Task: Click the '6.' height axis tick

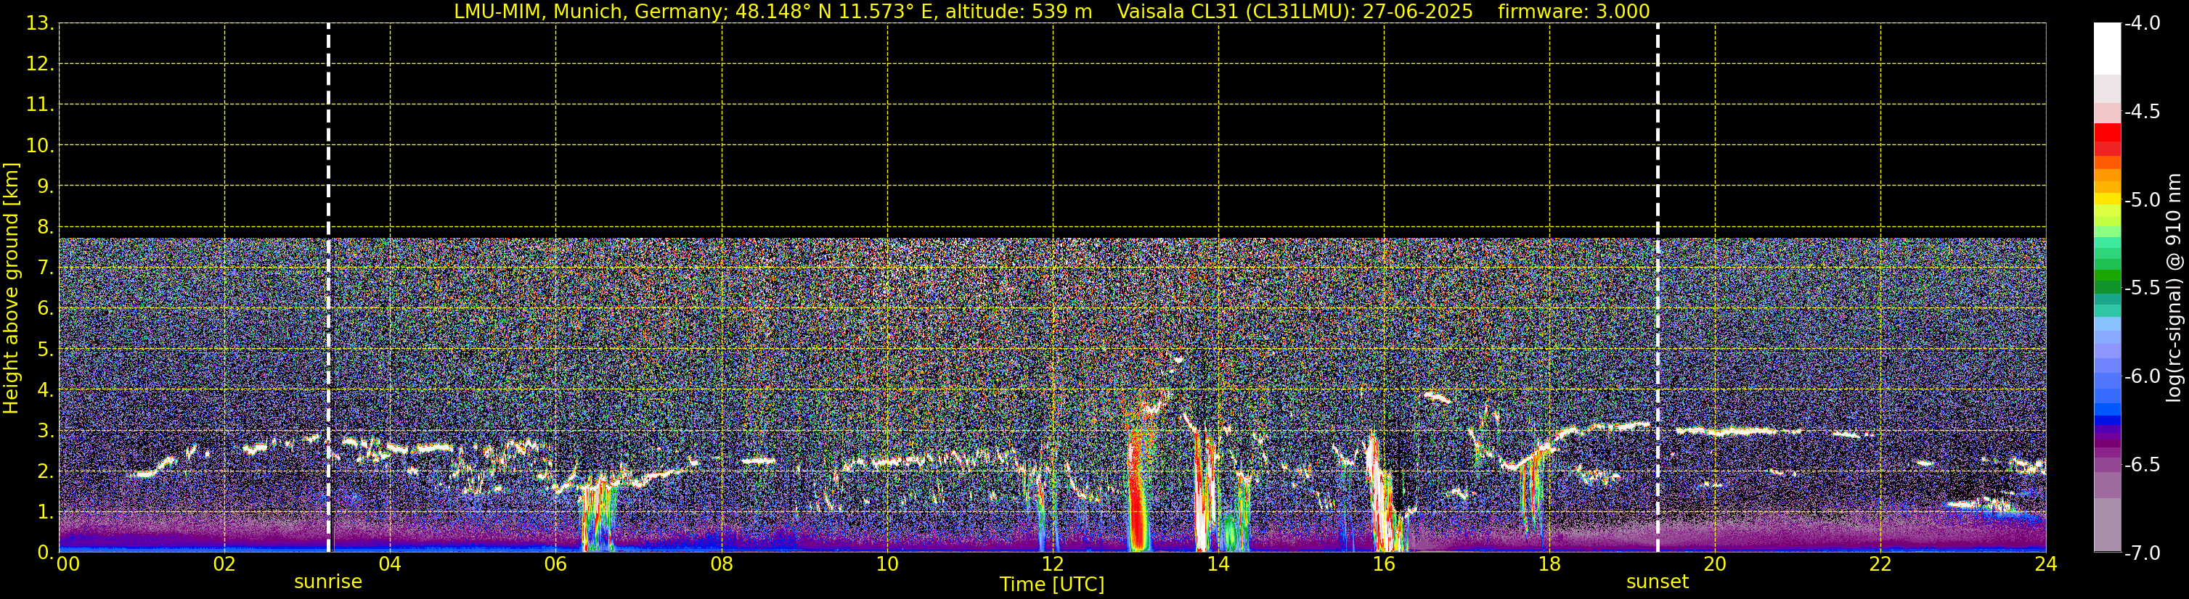Action: (45, 309)
